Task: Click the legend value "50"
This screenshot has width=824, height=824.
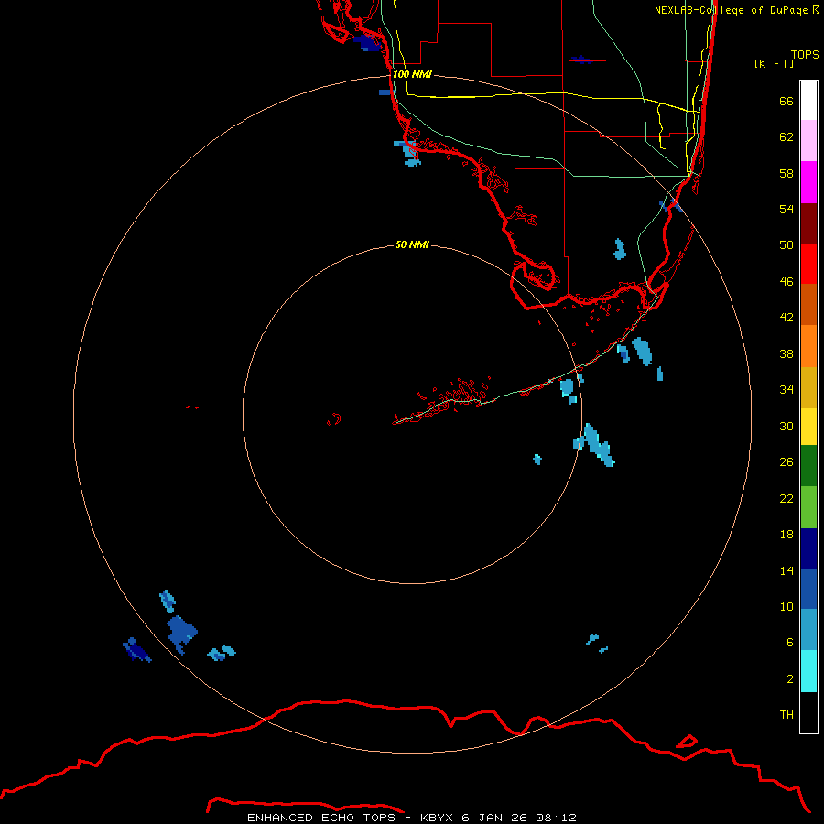Action: [786, 245]
